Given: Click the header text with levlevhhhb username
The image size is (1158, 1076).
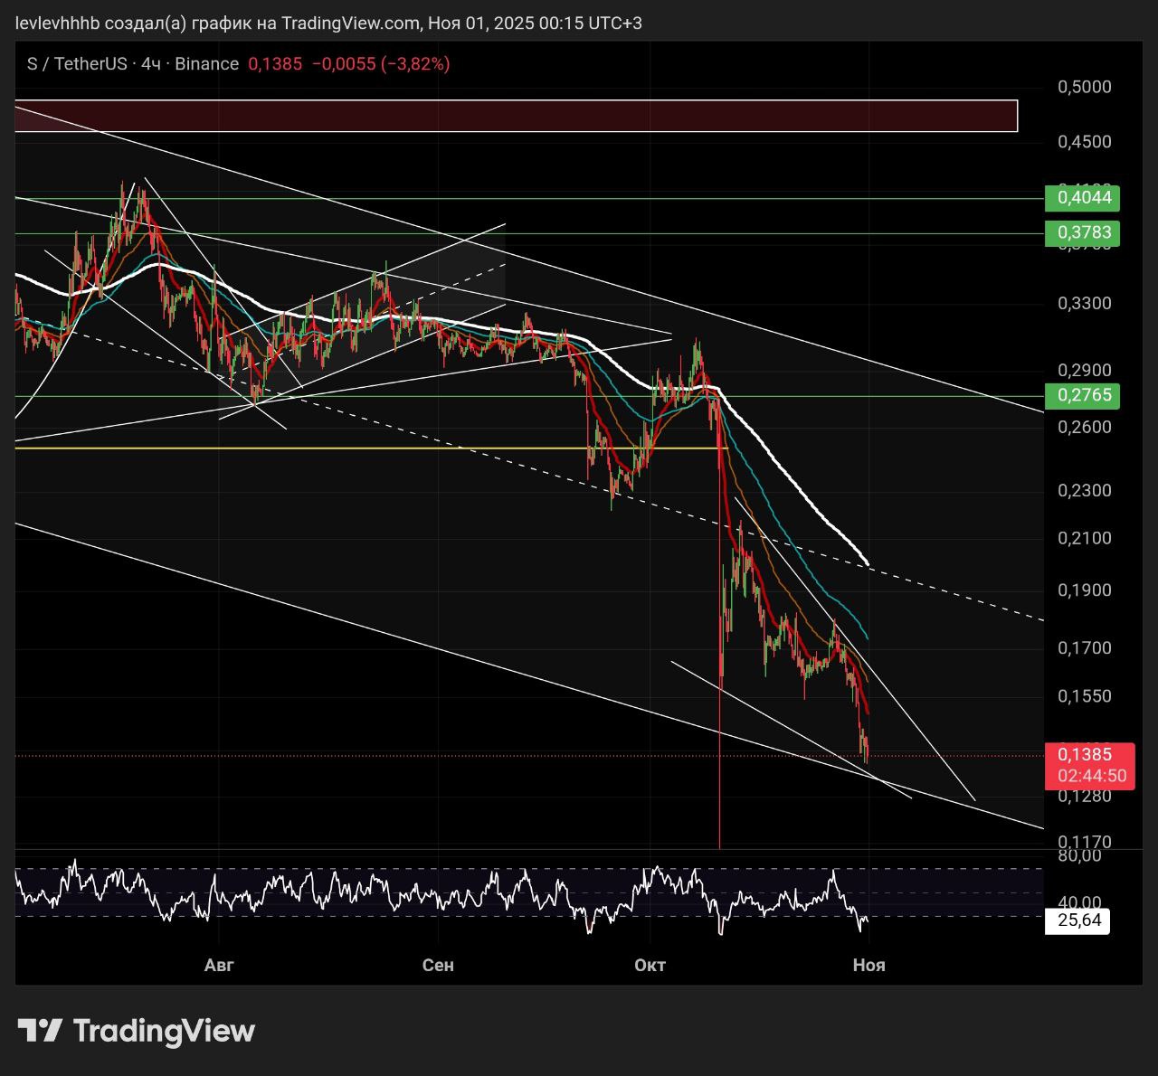Looking at the screenshot, I should pos(329,23).
